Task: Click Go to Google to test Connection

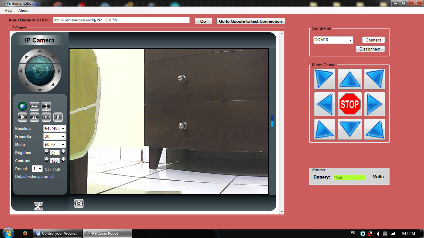Action: pos(250,21)
